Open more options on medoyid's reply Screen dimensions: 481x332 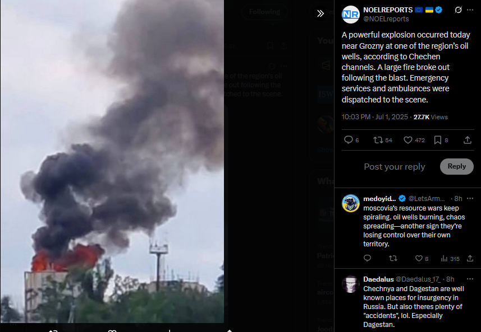coord(470,199)
